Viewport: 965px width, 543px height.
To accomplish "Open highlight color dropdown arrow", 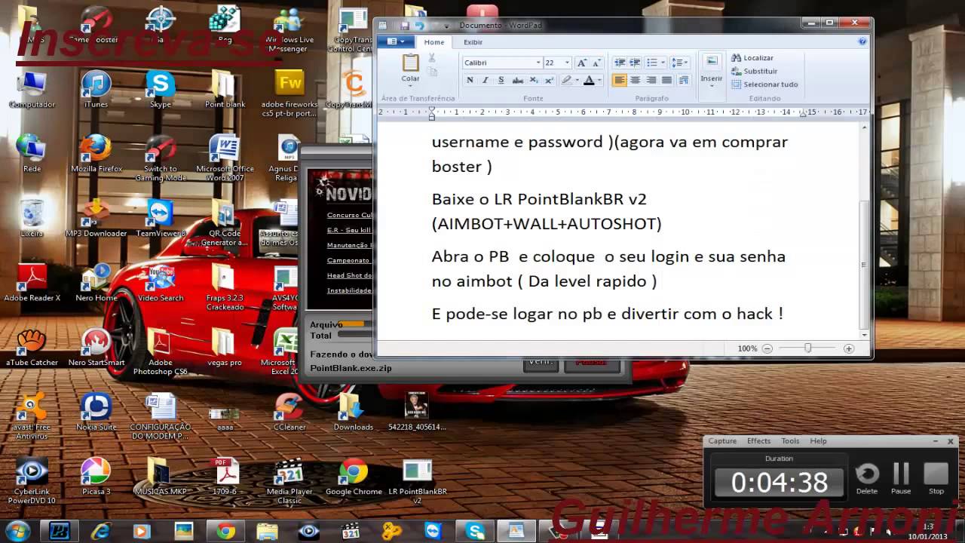I will (x=577, y=80).
